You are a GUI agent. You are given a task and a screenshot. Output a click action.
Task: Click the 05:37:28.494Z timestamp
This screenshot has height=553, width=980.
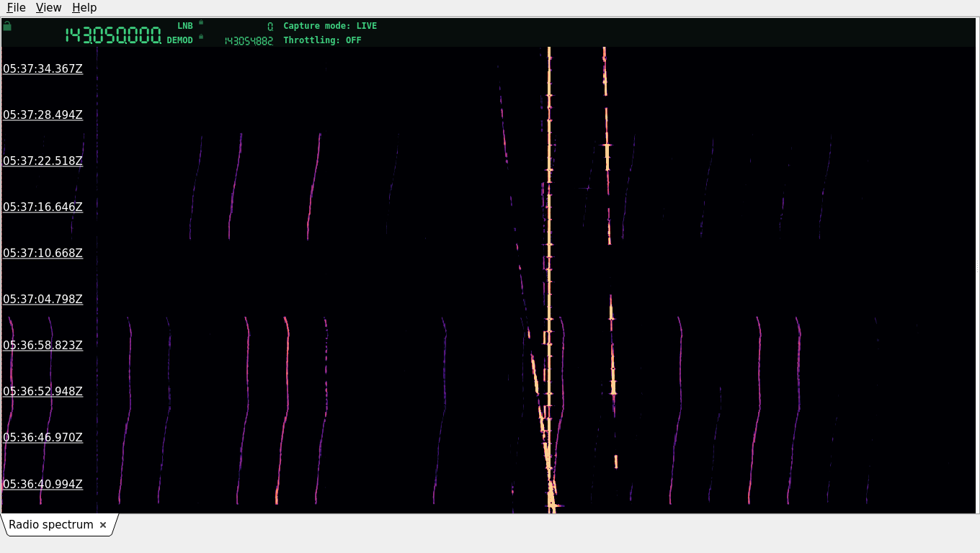(x=43, y=115)
